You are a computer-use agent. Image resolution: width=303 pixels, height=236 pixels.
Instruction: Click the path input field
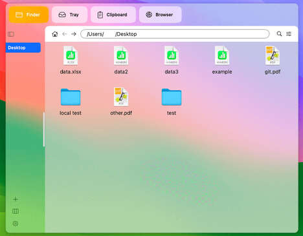click(175, 34)
